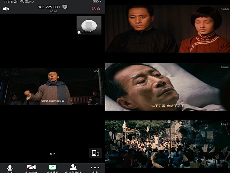This screenshot has height=173, width=230.
Task: Tap the speaker audio output icon
Action: pos(6,9)
